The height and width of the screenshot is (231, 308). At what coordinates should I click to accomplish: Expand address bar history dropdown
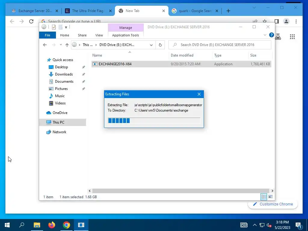[151, 45]
